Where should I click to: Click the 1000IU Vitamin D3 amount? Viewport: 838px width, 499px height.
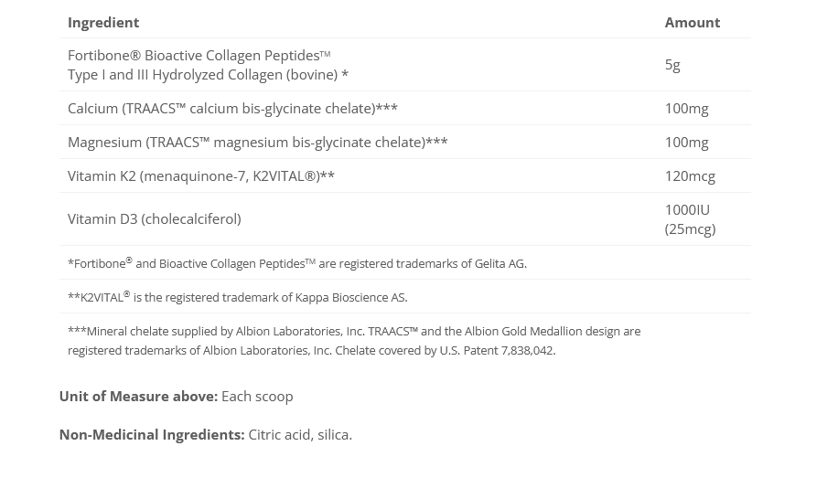tap(687, 209)
